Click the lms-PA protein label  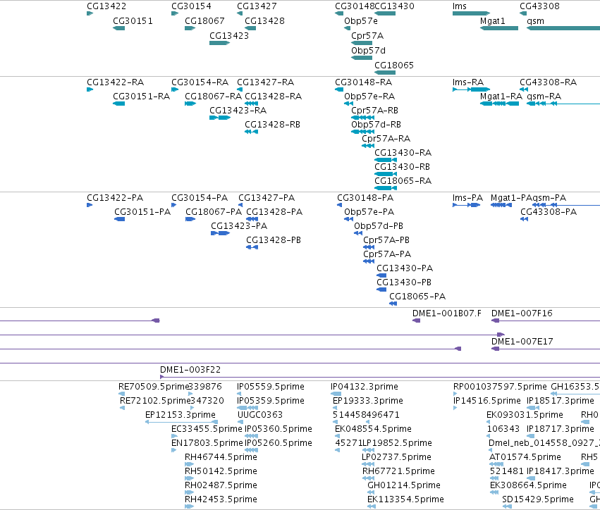point(467,198)
